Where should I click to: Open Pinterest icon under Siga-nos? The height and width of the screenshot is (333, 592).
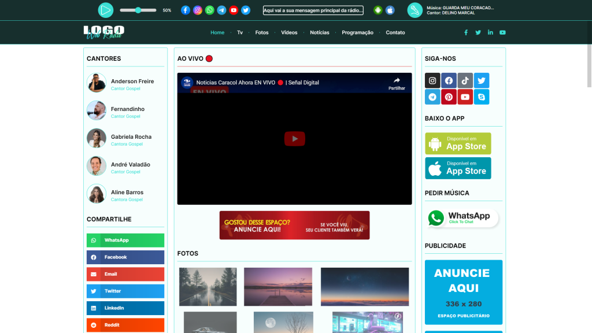[449, 97]
